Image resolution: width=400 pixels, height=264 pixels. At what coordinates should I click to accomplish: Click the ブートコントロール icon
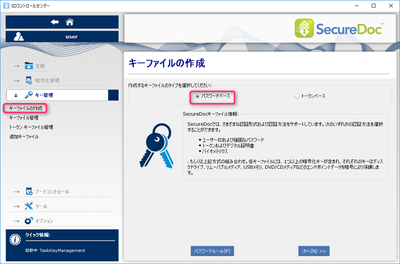29,191
